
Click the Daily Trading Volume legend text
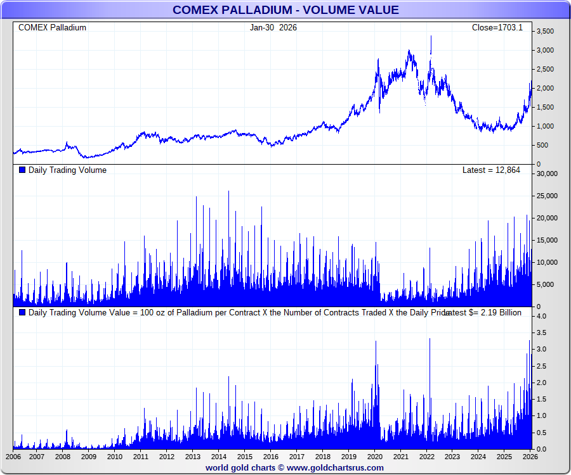(67, 170)
